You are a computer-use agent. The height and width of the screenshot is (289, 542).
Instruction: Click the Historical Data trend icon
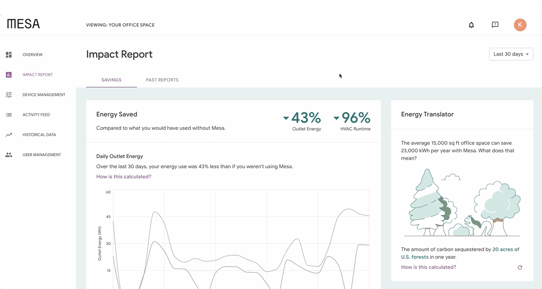(x=9, y=135)
